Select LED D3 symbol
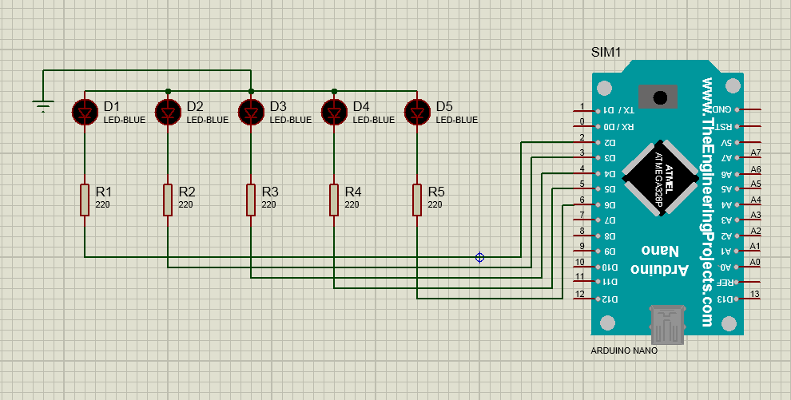 pyautogui.click(x=251, y=112)
